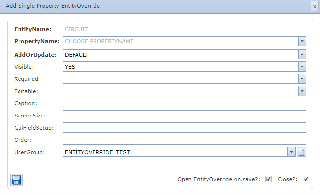This screenshot has width=320, height=195.
Task: Click the Choose PropertyName combo field
Action: click(x=180, y=42)
